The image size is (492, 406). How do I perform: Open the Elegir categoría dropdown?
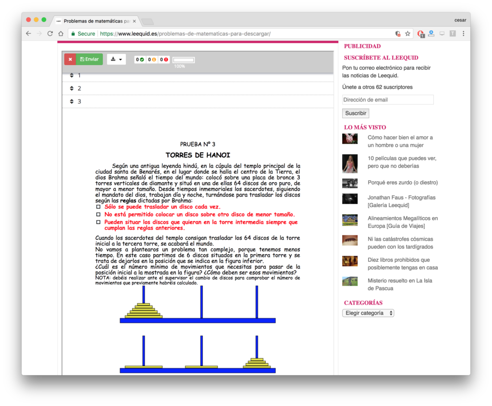[x=368, y=313]
